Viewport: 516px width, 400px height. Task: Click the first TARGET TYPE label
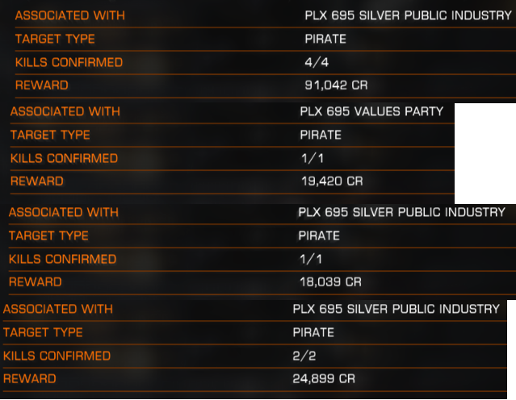pyautogui.click(x=55, y=39)
